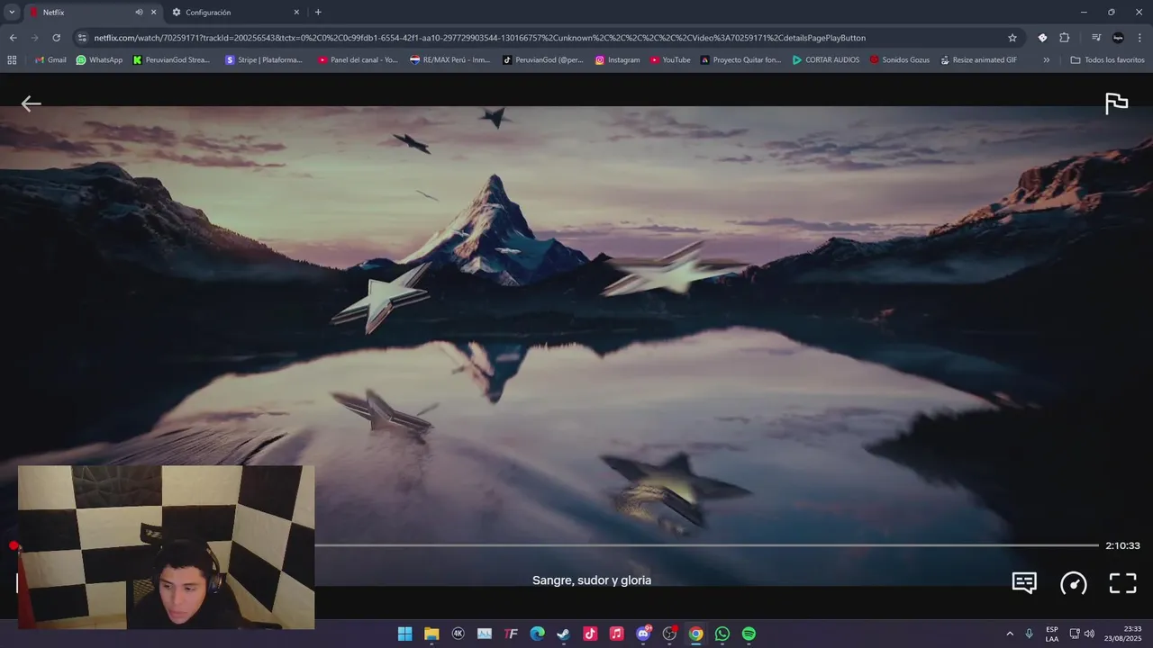Click the remaining time 2:10:33 label

[1122, 545]
